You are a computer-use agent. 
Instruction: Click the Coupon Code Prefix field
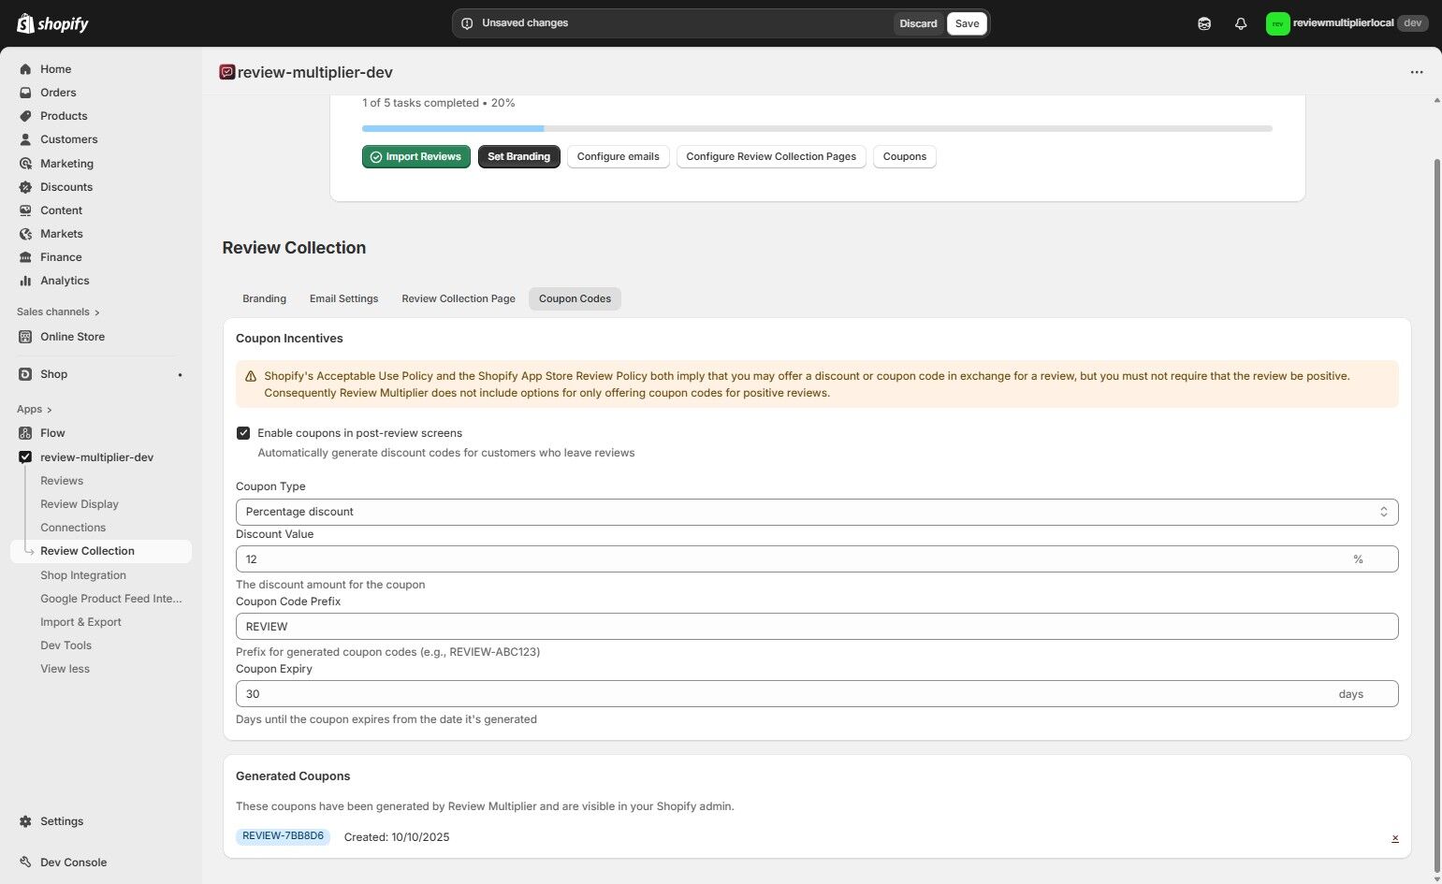pos(817,627)
